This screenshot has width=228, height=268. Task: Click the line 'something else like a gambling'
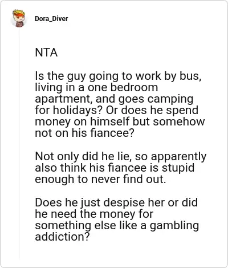[x=117, y=226]
